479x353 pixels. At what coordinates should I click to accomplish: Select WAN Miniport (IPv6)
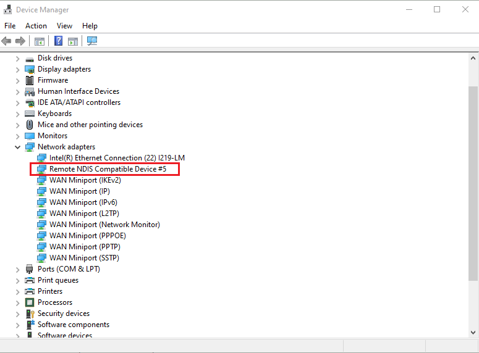point(83,202)
